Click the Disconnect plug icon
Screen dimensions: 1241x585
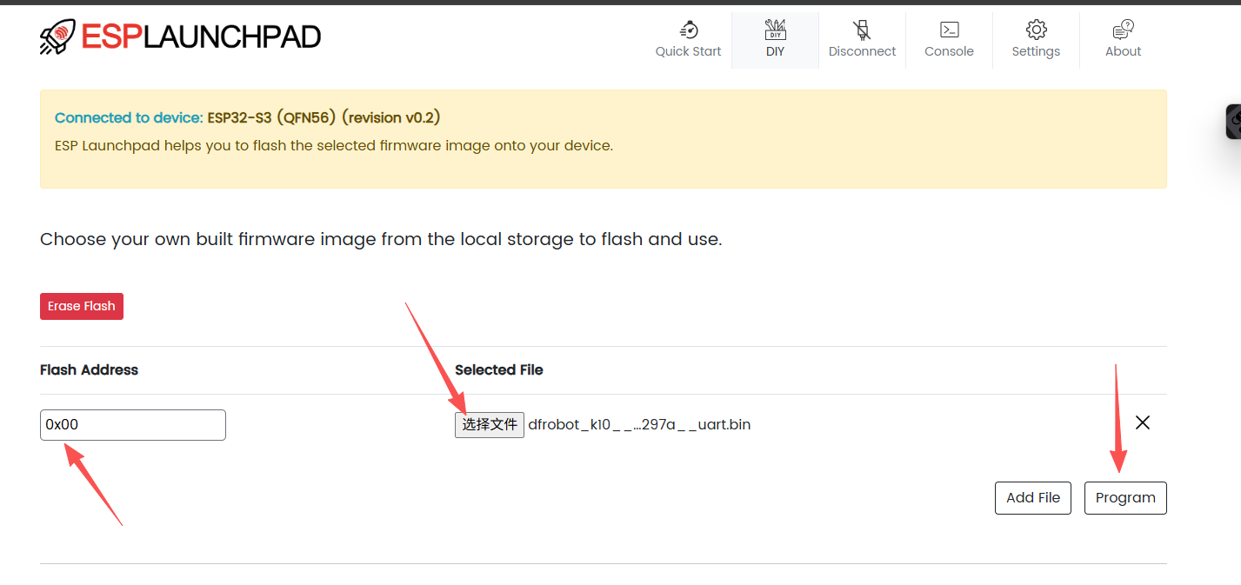tap(862, 30)
